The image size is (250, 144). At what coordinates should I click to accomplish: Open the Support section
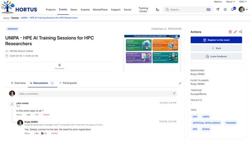point(116,10)
